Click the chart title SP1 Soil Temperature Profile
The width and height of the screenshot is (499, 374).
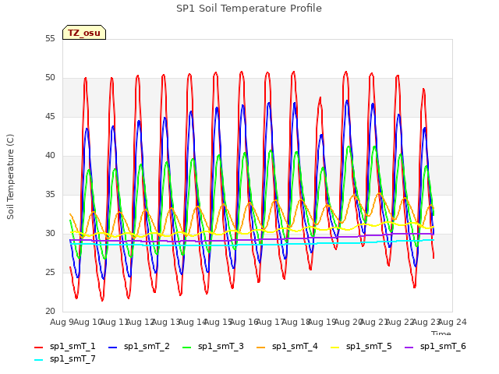249,9
